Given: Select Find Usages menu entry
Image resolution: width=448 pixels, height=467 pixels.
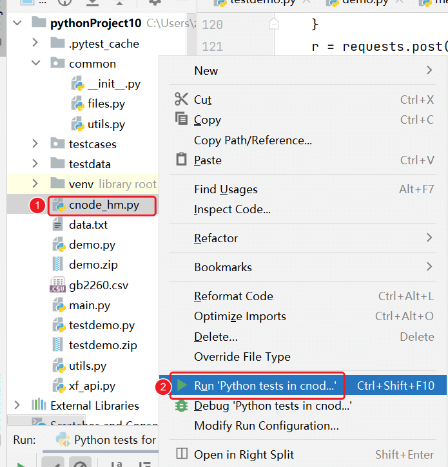Looking at the screenshot, I should [303, 189].
